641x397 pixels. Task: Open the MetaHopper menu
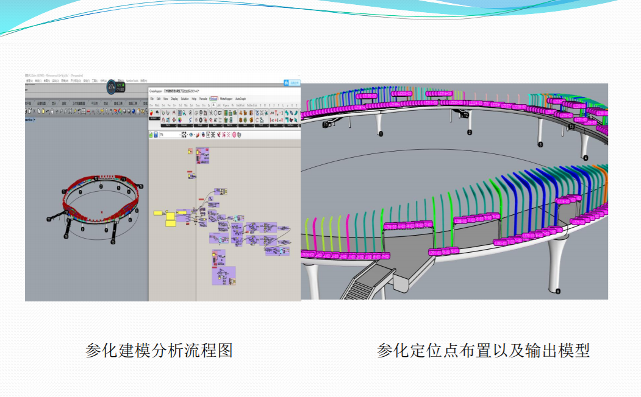coord(226,99)
